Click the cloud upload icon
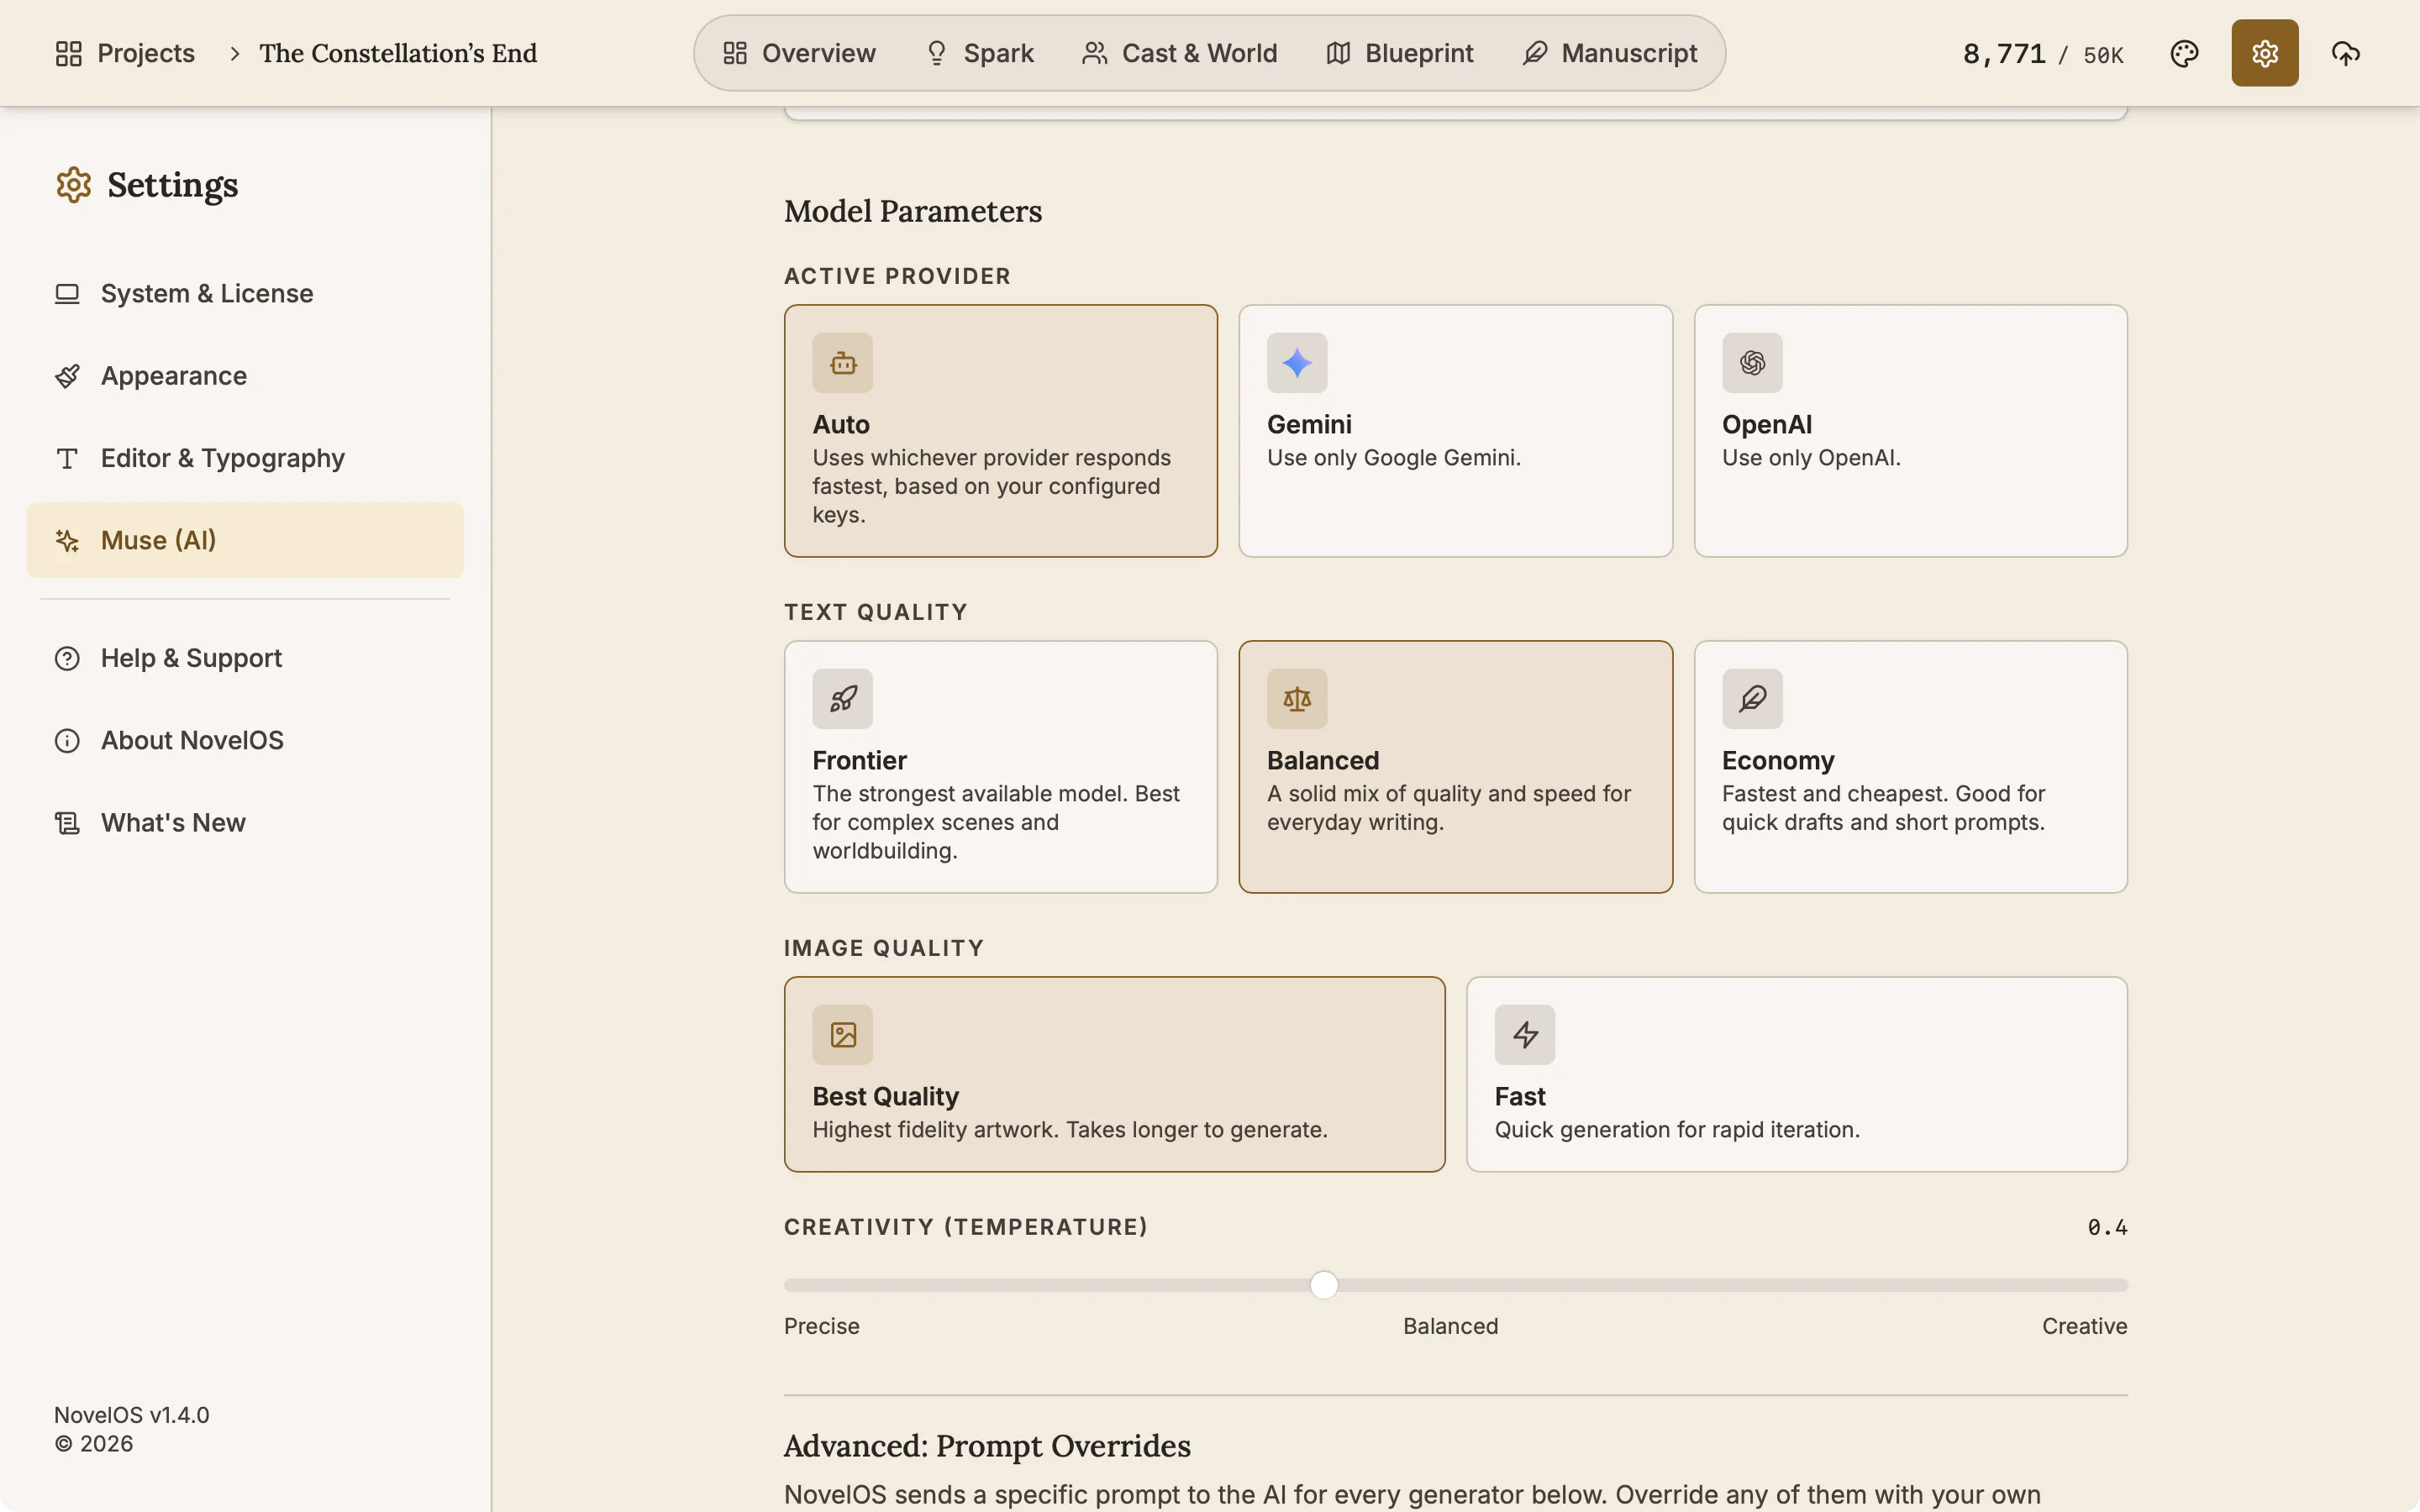 click(x=2345, y=53)
